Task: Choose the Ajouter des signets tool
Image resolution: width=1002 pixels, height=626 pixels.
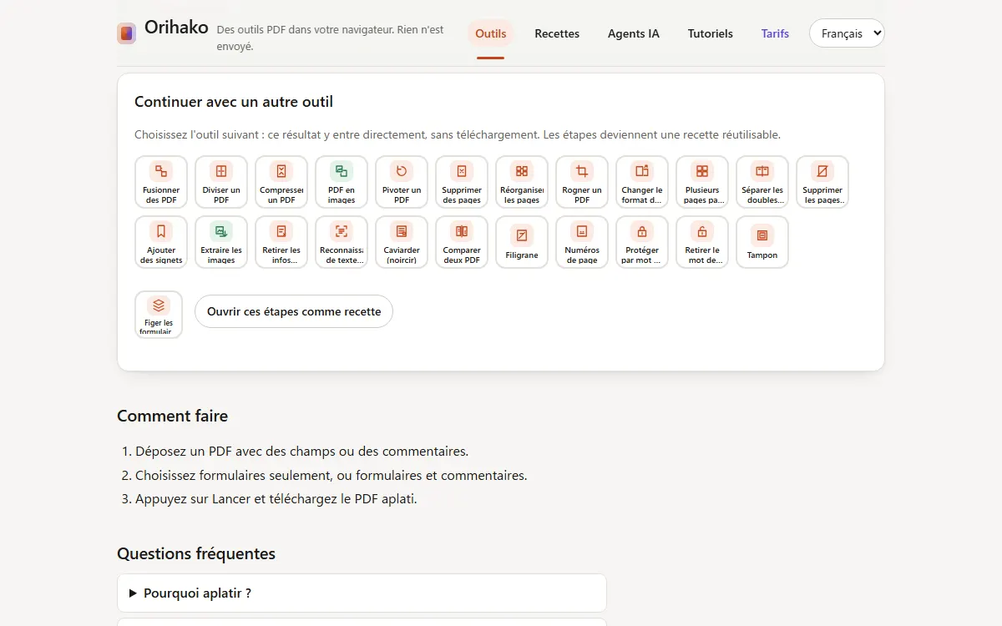Action: (161, 242)
